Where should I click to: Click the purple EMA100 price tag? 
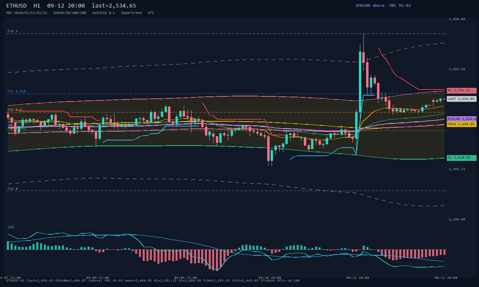point(462,119)
